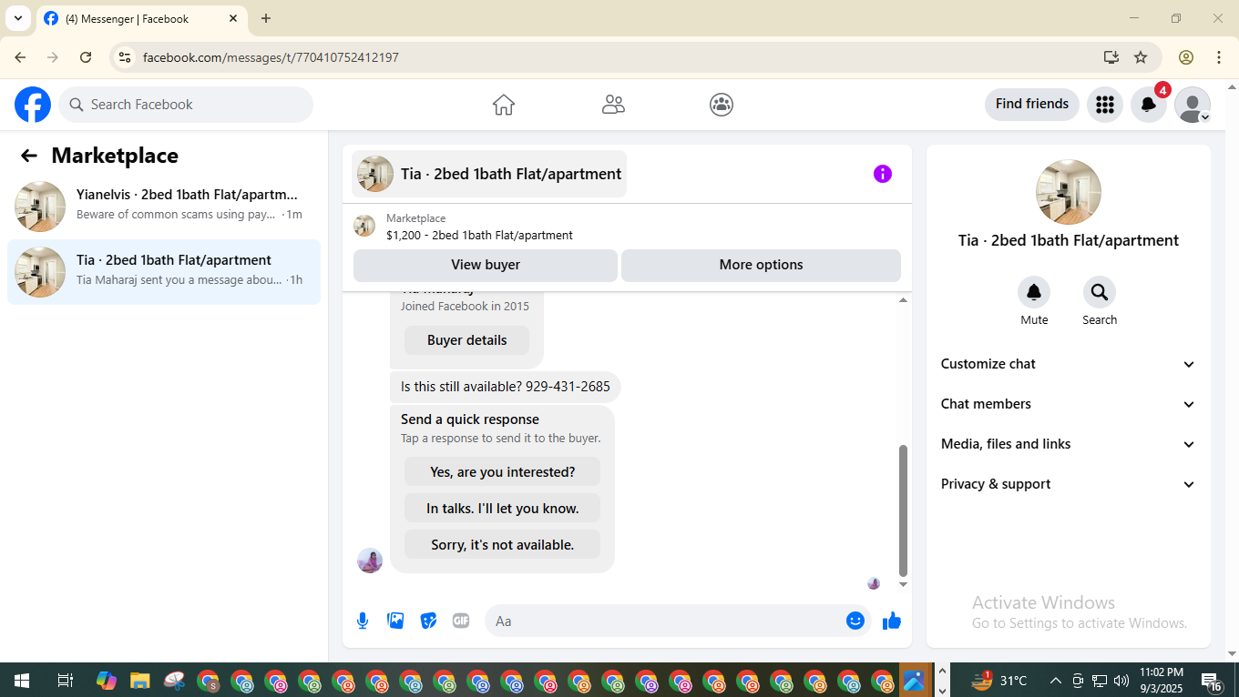
Task: Open the weather widget showing 31°C
Action: 999,681
